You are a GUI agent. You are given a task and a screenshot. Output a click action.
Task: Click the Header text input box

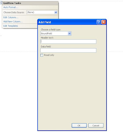pyautogui.click(x=68, y=42)
